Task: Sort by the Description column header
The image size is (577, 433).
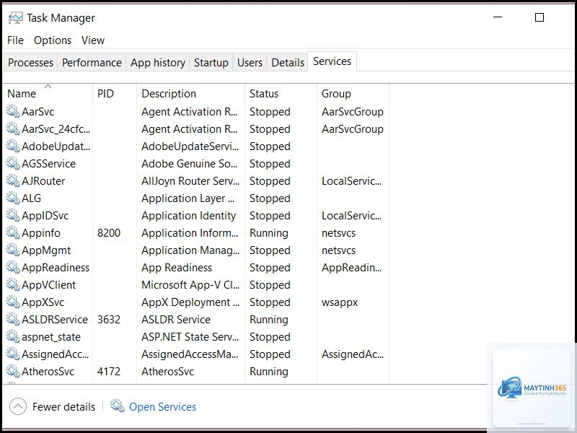Action: click(190, 94)
